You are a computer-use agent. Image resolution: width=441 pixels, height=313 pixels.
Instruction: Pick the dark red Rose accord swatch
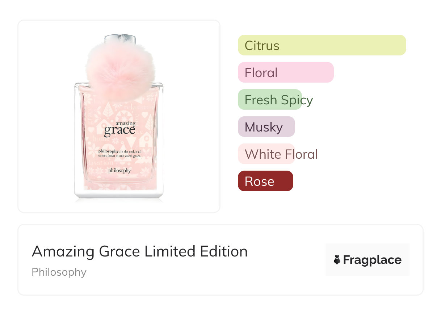265,181
